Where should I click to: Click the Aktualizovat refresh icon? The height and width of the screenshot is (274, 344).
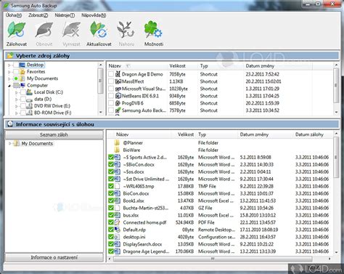tap(99, 30)
